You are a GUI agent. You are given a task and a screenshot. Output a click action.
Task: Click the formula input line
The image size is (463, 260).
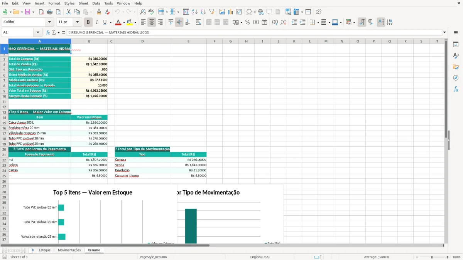click(x=254, y=32)
